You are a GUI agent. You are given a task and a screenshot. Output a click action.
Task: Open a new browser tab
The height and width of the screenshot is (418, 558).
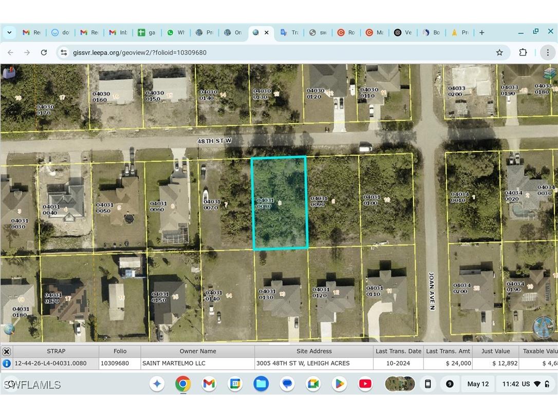pyautogui.click(x=482, y=32)
